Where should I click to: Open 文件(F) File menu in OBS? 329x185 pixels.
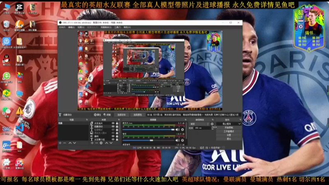pyautogui.click(x=62, y=27)
